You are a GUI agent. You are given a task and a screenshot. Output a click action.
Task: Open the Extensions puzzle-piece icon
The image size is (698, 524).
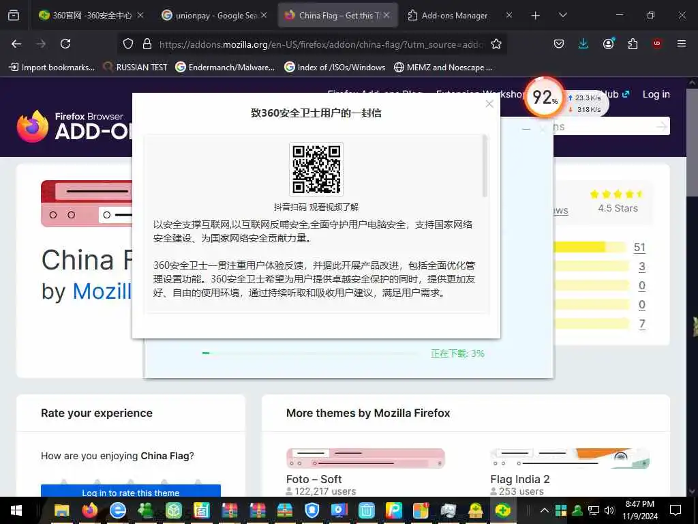[x=633, y=44]
